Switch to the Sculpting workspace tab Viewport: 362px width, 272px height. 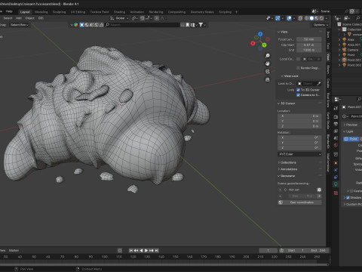pos(59,12)
